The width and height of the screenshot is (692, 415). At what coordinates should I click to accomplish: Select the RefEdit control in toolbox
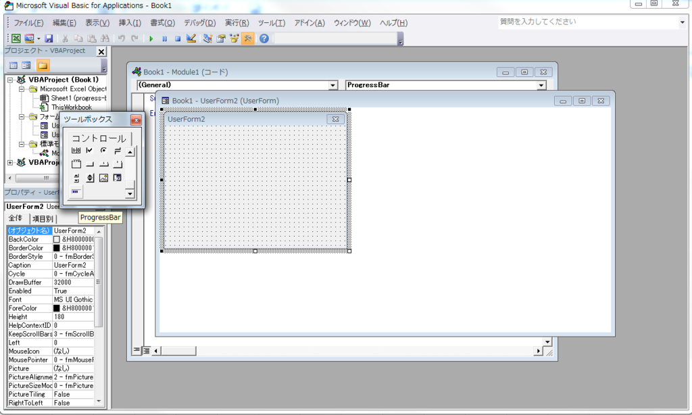point(118,178)
